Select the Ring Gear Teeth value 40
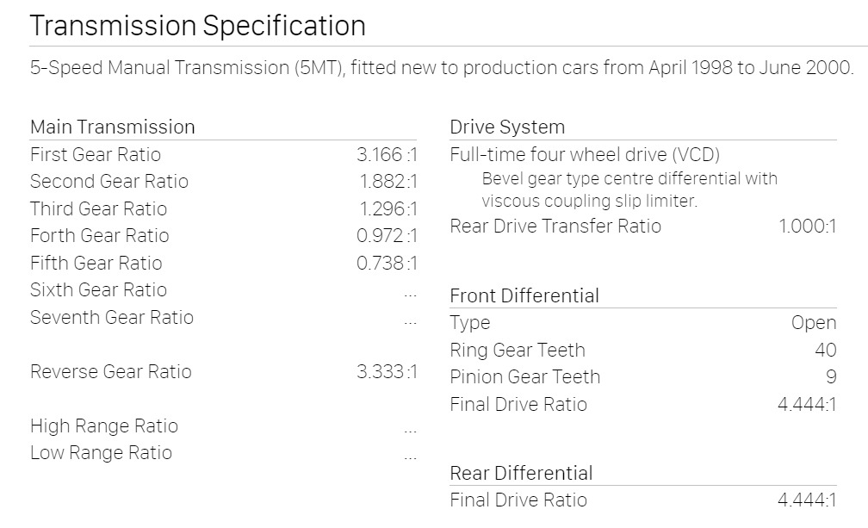The height and width of the screenshot is (528, 868). click(825, 350)
